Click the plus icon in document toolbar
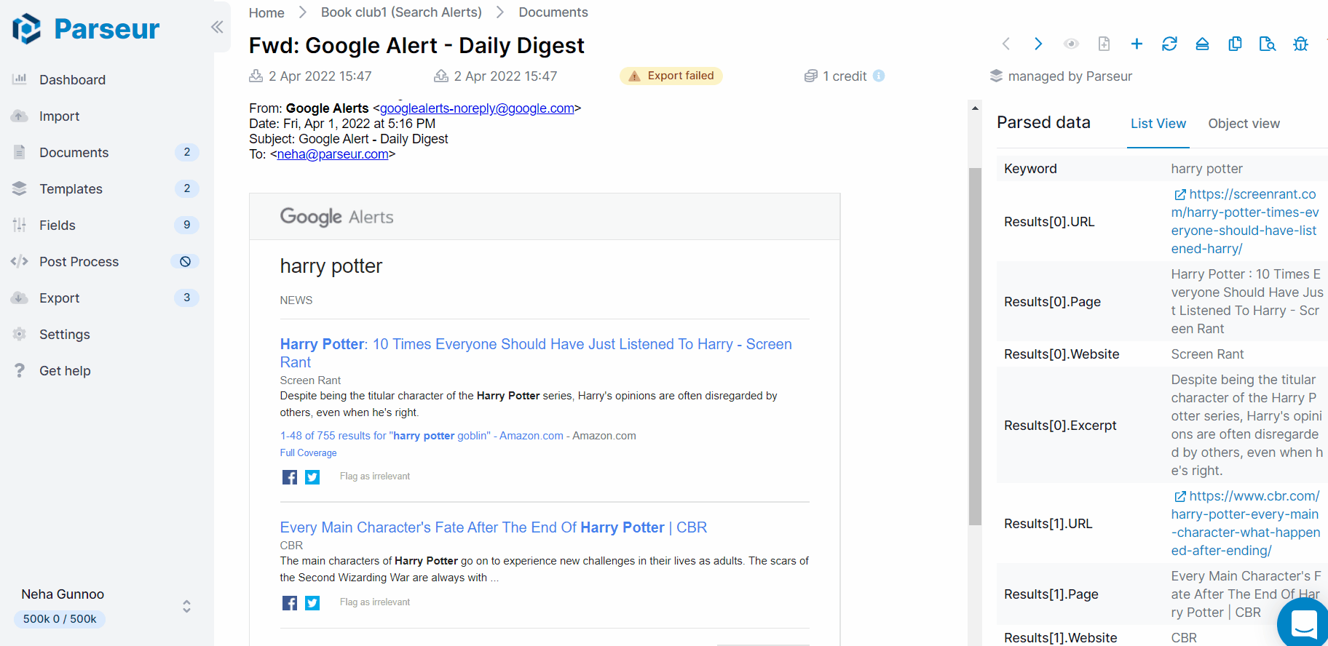Image resolution: width=1328 pixels, height=646 pixels. pos(1137,44)
